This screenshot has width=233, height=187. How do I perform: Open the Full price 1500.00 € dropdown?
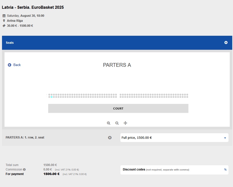tap(174, 137)
